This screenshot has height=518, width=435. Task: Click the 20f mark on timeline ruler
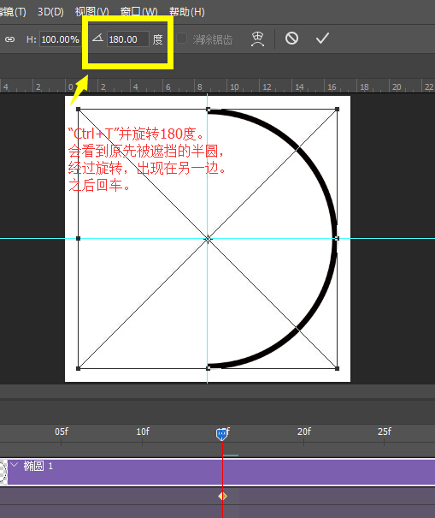303,432
